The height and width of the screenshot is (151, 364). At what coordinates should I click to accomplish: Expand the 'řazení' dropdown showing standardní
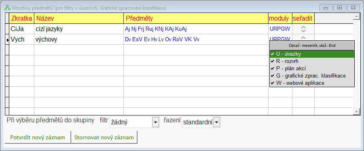click(x=216, y=122)
